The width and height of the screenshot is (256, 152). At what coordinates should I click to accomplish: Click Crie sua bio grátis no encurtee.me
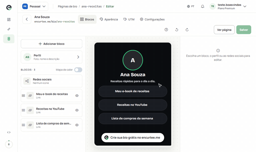[x=133, y=138]
